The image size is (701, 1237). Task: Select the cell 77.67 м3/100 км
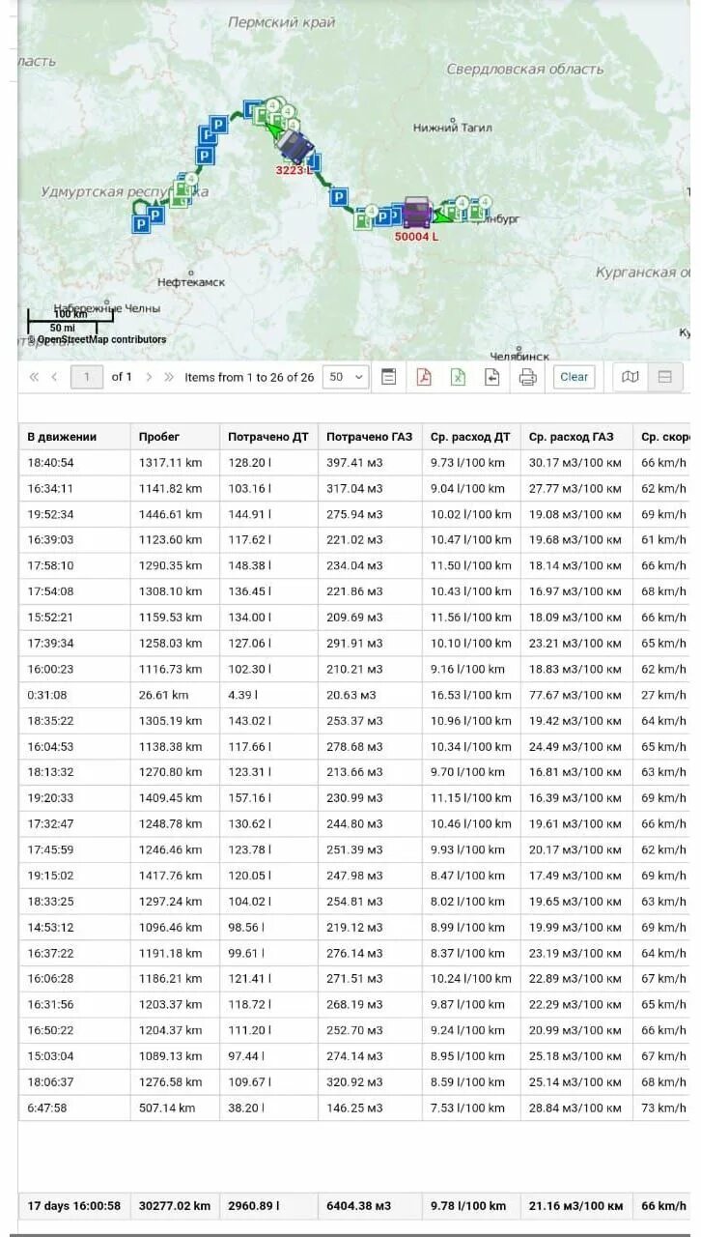tap(576, 695)
